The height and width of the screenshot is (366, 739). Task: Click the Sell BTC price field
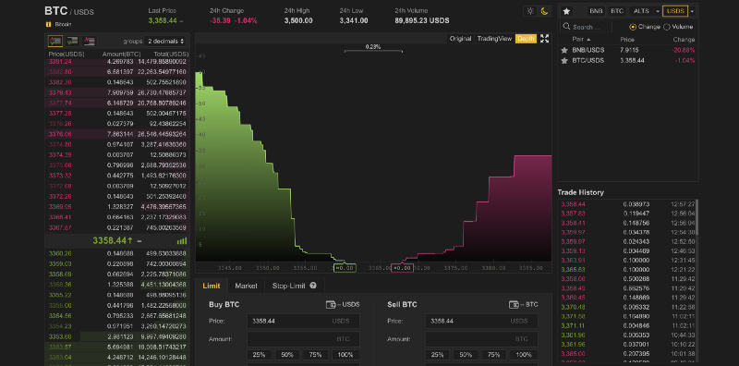pyautogui.click(x=481, y=322)
